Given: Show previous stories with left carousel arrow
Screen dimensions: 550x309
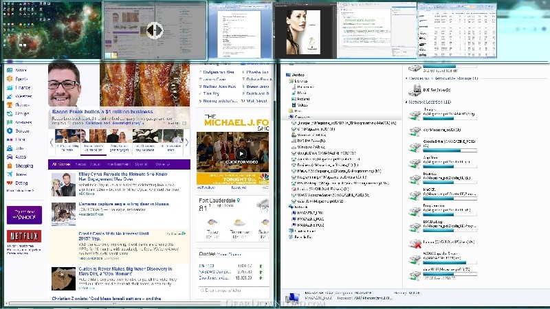Looking at the screenshot, I should coord(52,142).
